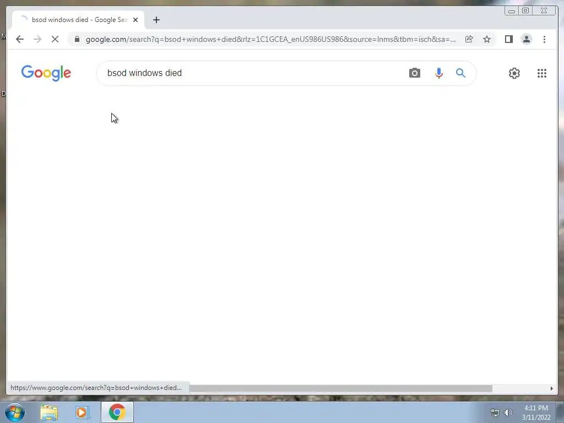Go to Google home via the logo
The width and height of the screenshot is (564, 423).
click(46, 73)
